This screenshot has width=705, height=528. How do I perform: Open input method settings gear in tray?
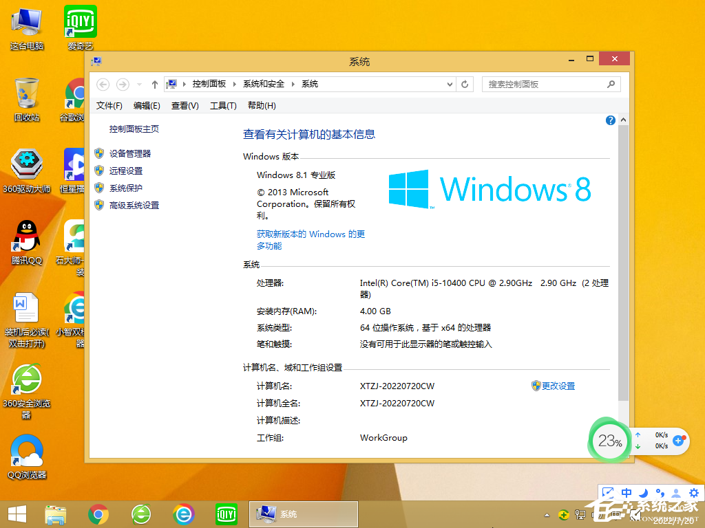point(693,492)
